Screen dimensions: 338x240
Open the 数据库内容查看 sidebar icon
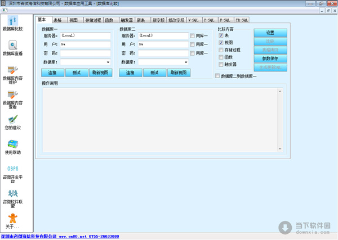(x=13, y=95)
